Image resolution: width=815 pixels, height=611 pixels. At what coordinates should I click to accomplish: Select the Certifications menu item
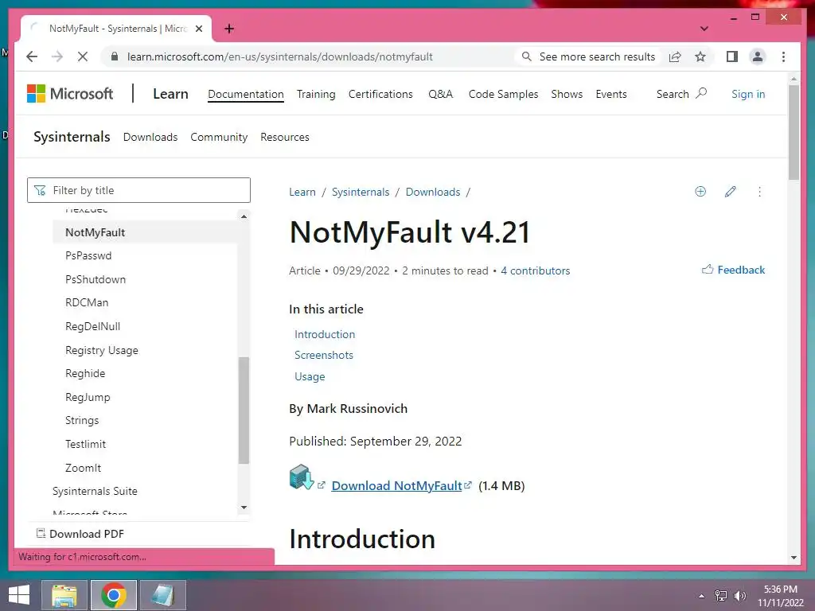[380, 94]
